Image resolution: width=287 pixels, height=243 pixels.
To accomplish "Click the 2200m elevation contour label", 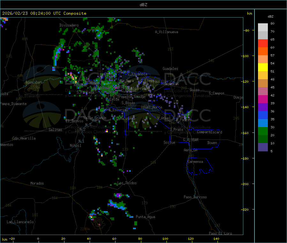I will click(x=85, y=229).
